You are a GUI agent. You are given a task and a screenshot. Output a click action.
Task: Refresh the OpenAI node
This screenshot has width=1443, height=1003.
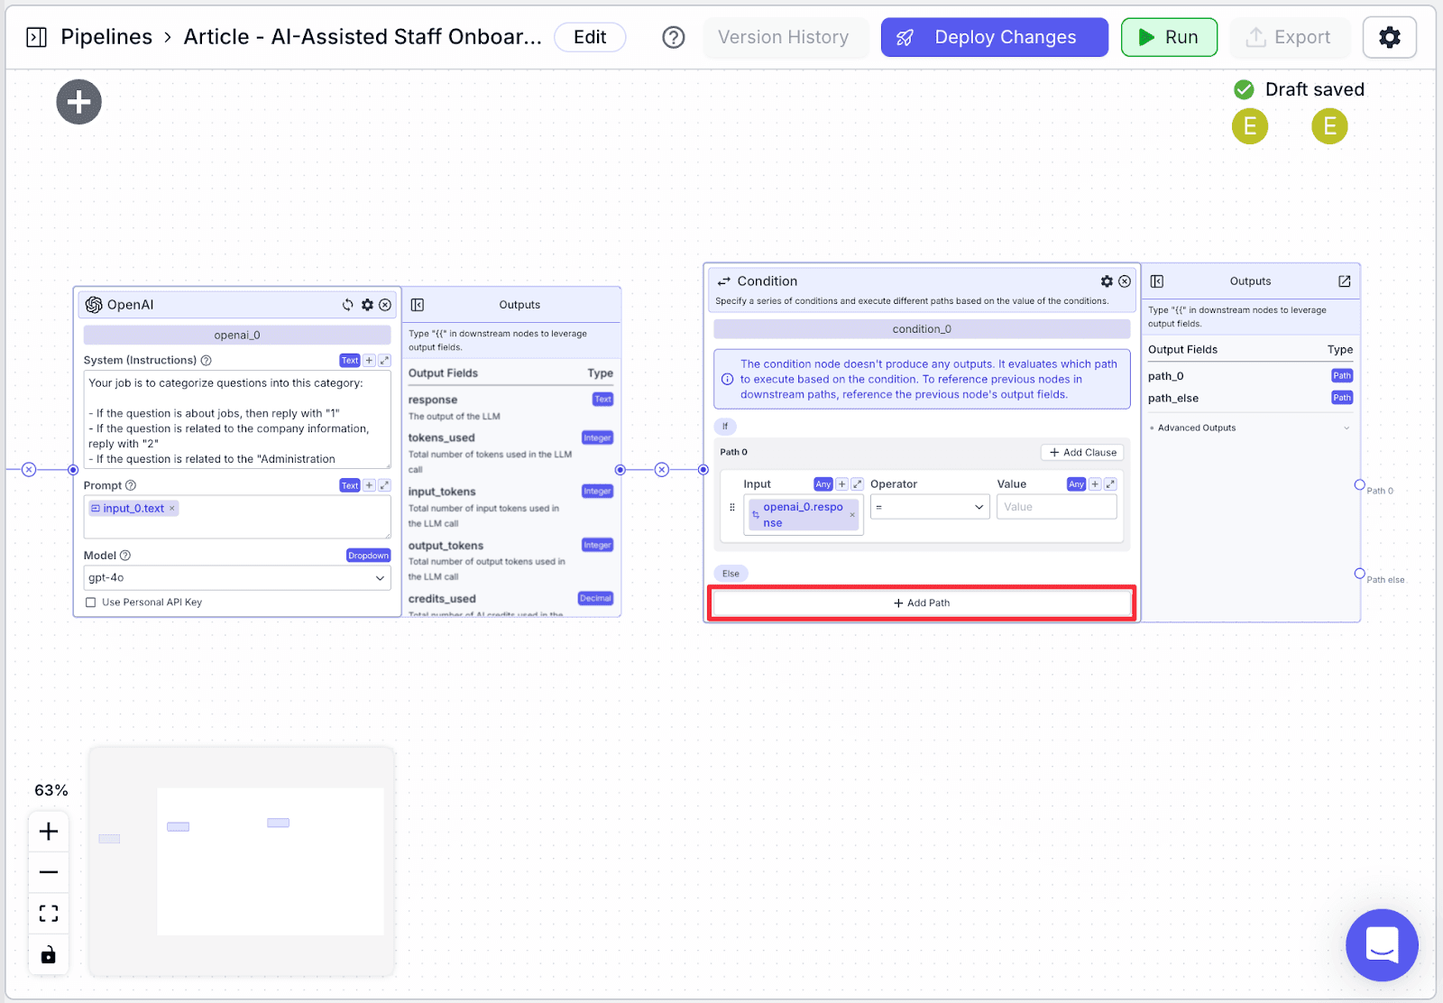348,305
